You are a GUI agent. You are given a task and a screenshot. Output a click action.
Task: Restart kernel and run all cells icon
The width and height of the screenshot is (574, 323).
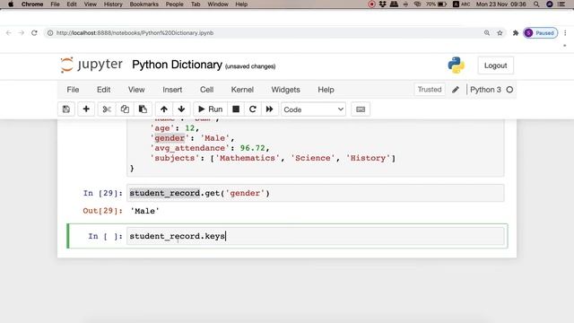click(269, 109)
